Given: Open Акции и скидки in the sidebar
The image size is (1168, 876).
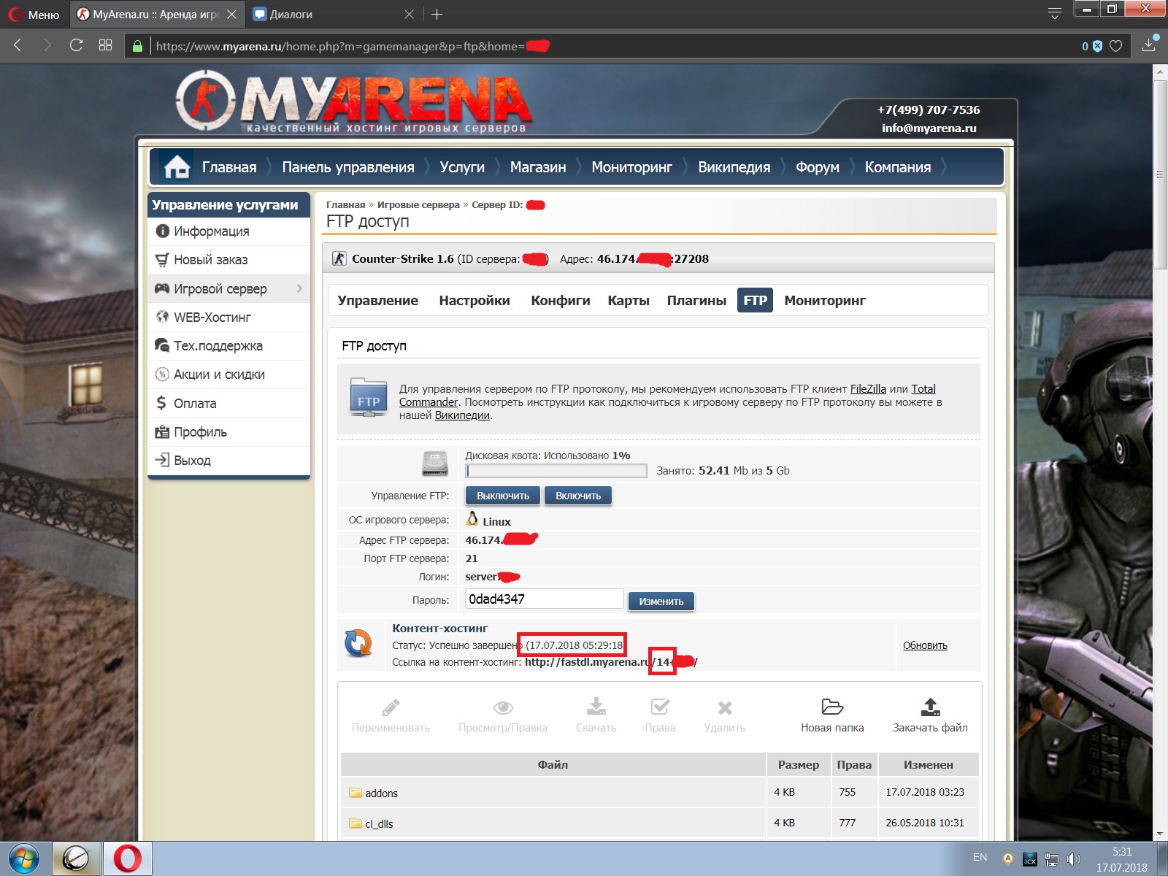Looking at the screenshot, I should click(x=229, y=374).
